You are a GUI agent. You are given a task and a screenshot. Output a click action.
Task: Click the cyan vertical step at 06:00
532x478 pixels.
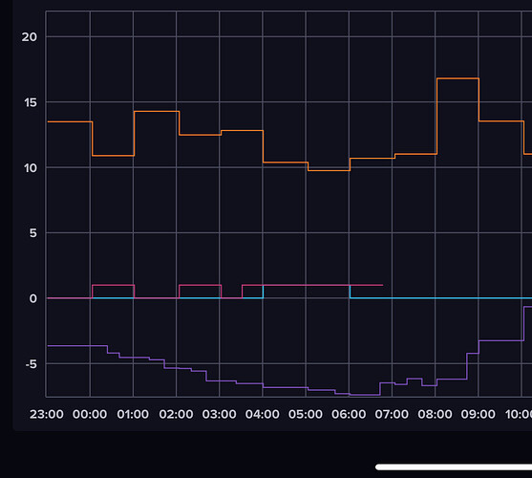tap(350, 292)
